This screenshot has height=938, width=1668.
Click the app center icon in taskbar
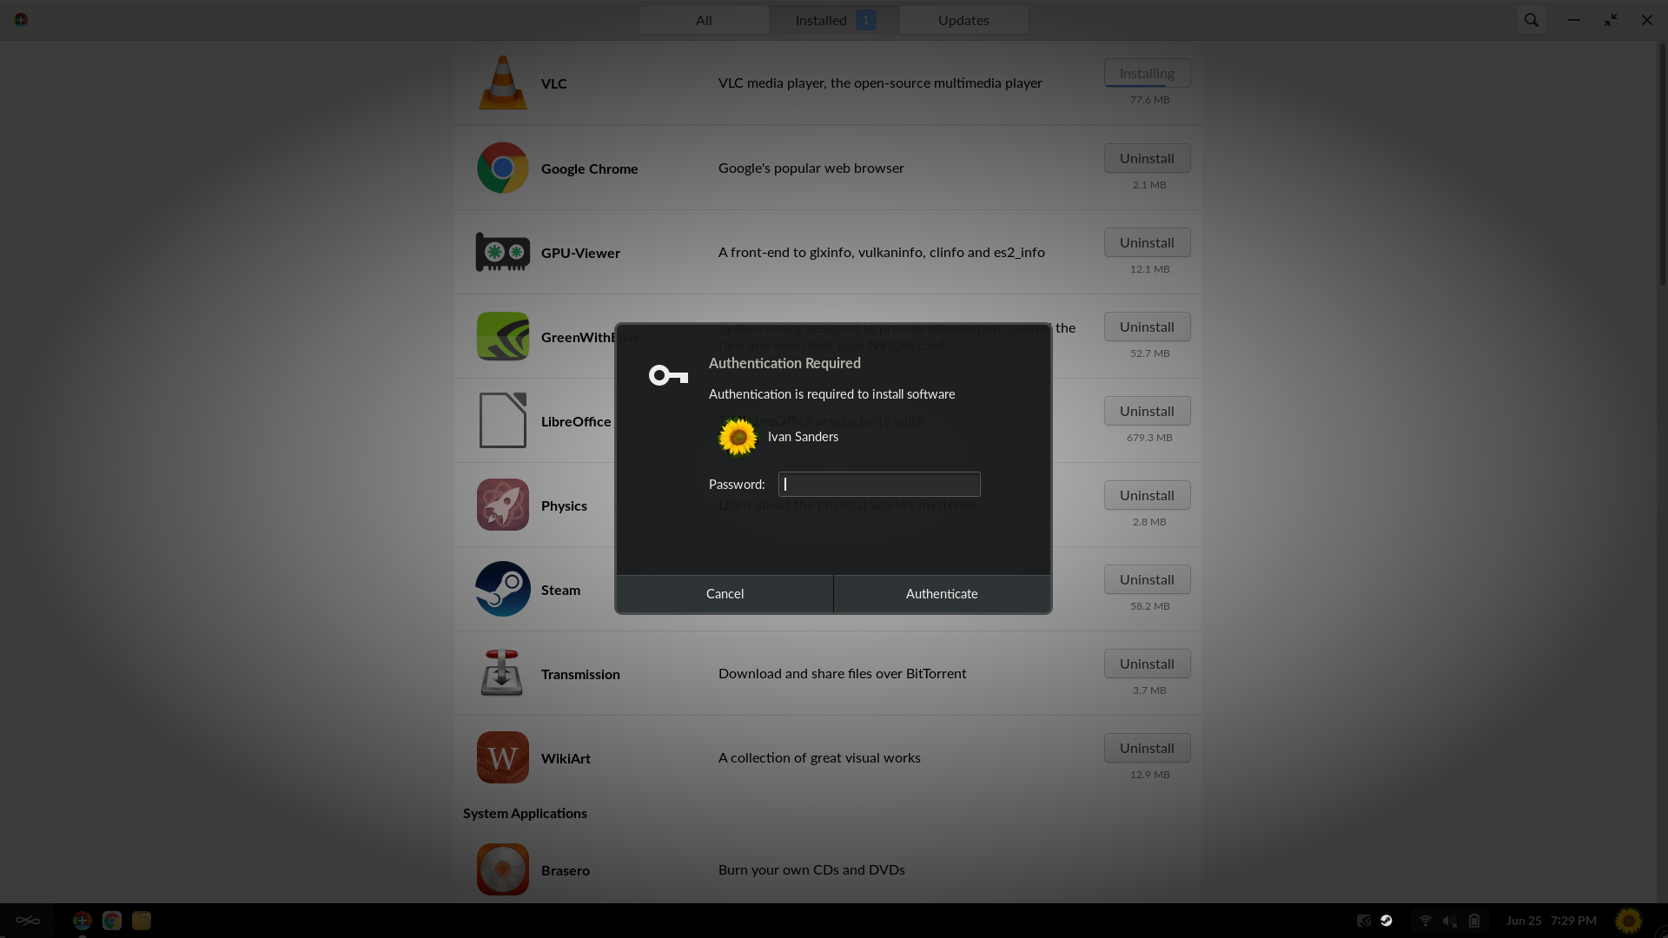(x=82, y=921)
